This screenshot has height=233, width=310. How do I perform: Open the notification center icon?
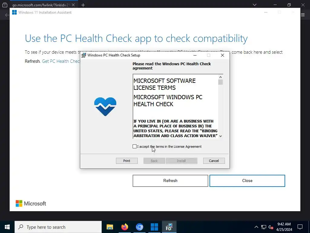point(300,227)
